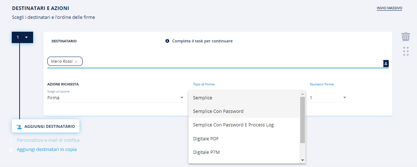Pick Digitale PDF signature type
This screenshot has height=167, width=417.
click(207, 139)
